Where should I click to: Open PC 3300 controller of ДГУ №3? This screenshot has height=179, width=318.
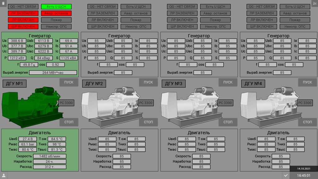[x=225, y=103]
